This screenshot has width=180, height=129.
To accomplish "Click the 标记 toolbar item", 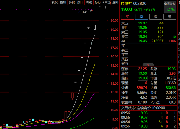I will coord(98,2).
